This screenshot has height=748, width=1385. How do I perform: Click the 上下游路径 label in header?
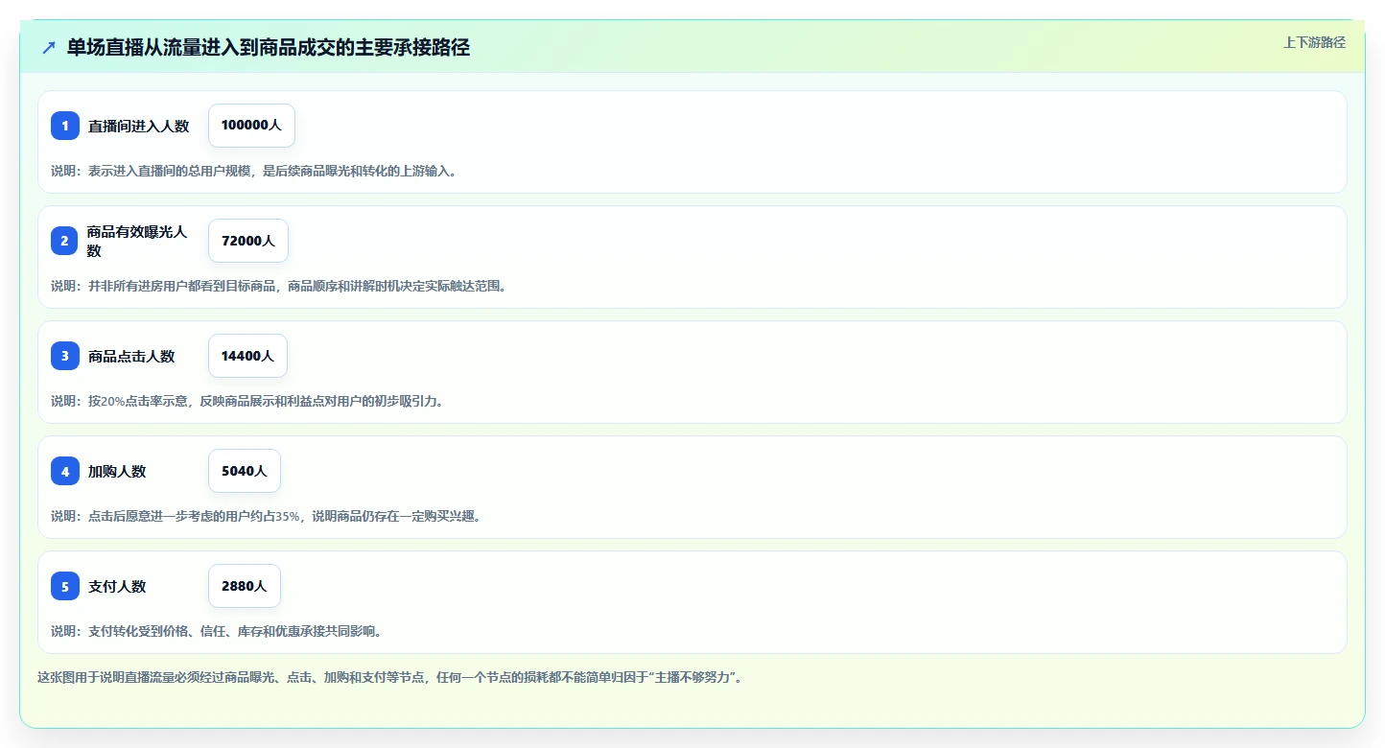(x=1314, y=42)
